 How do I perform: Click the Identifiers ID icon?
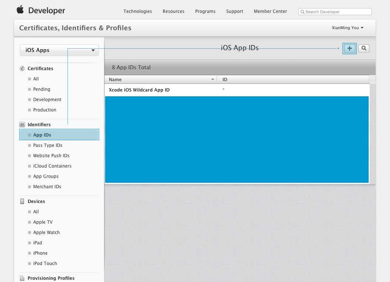coord(22,124)
